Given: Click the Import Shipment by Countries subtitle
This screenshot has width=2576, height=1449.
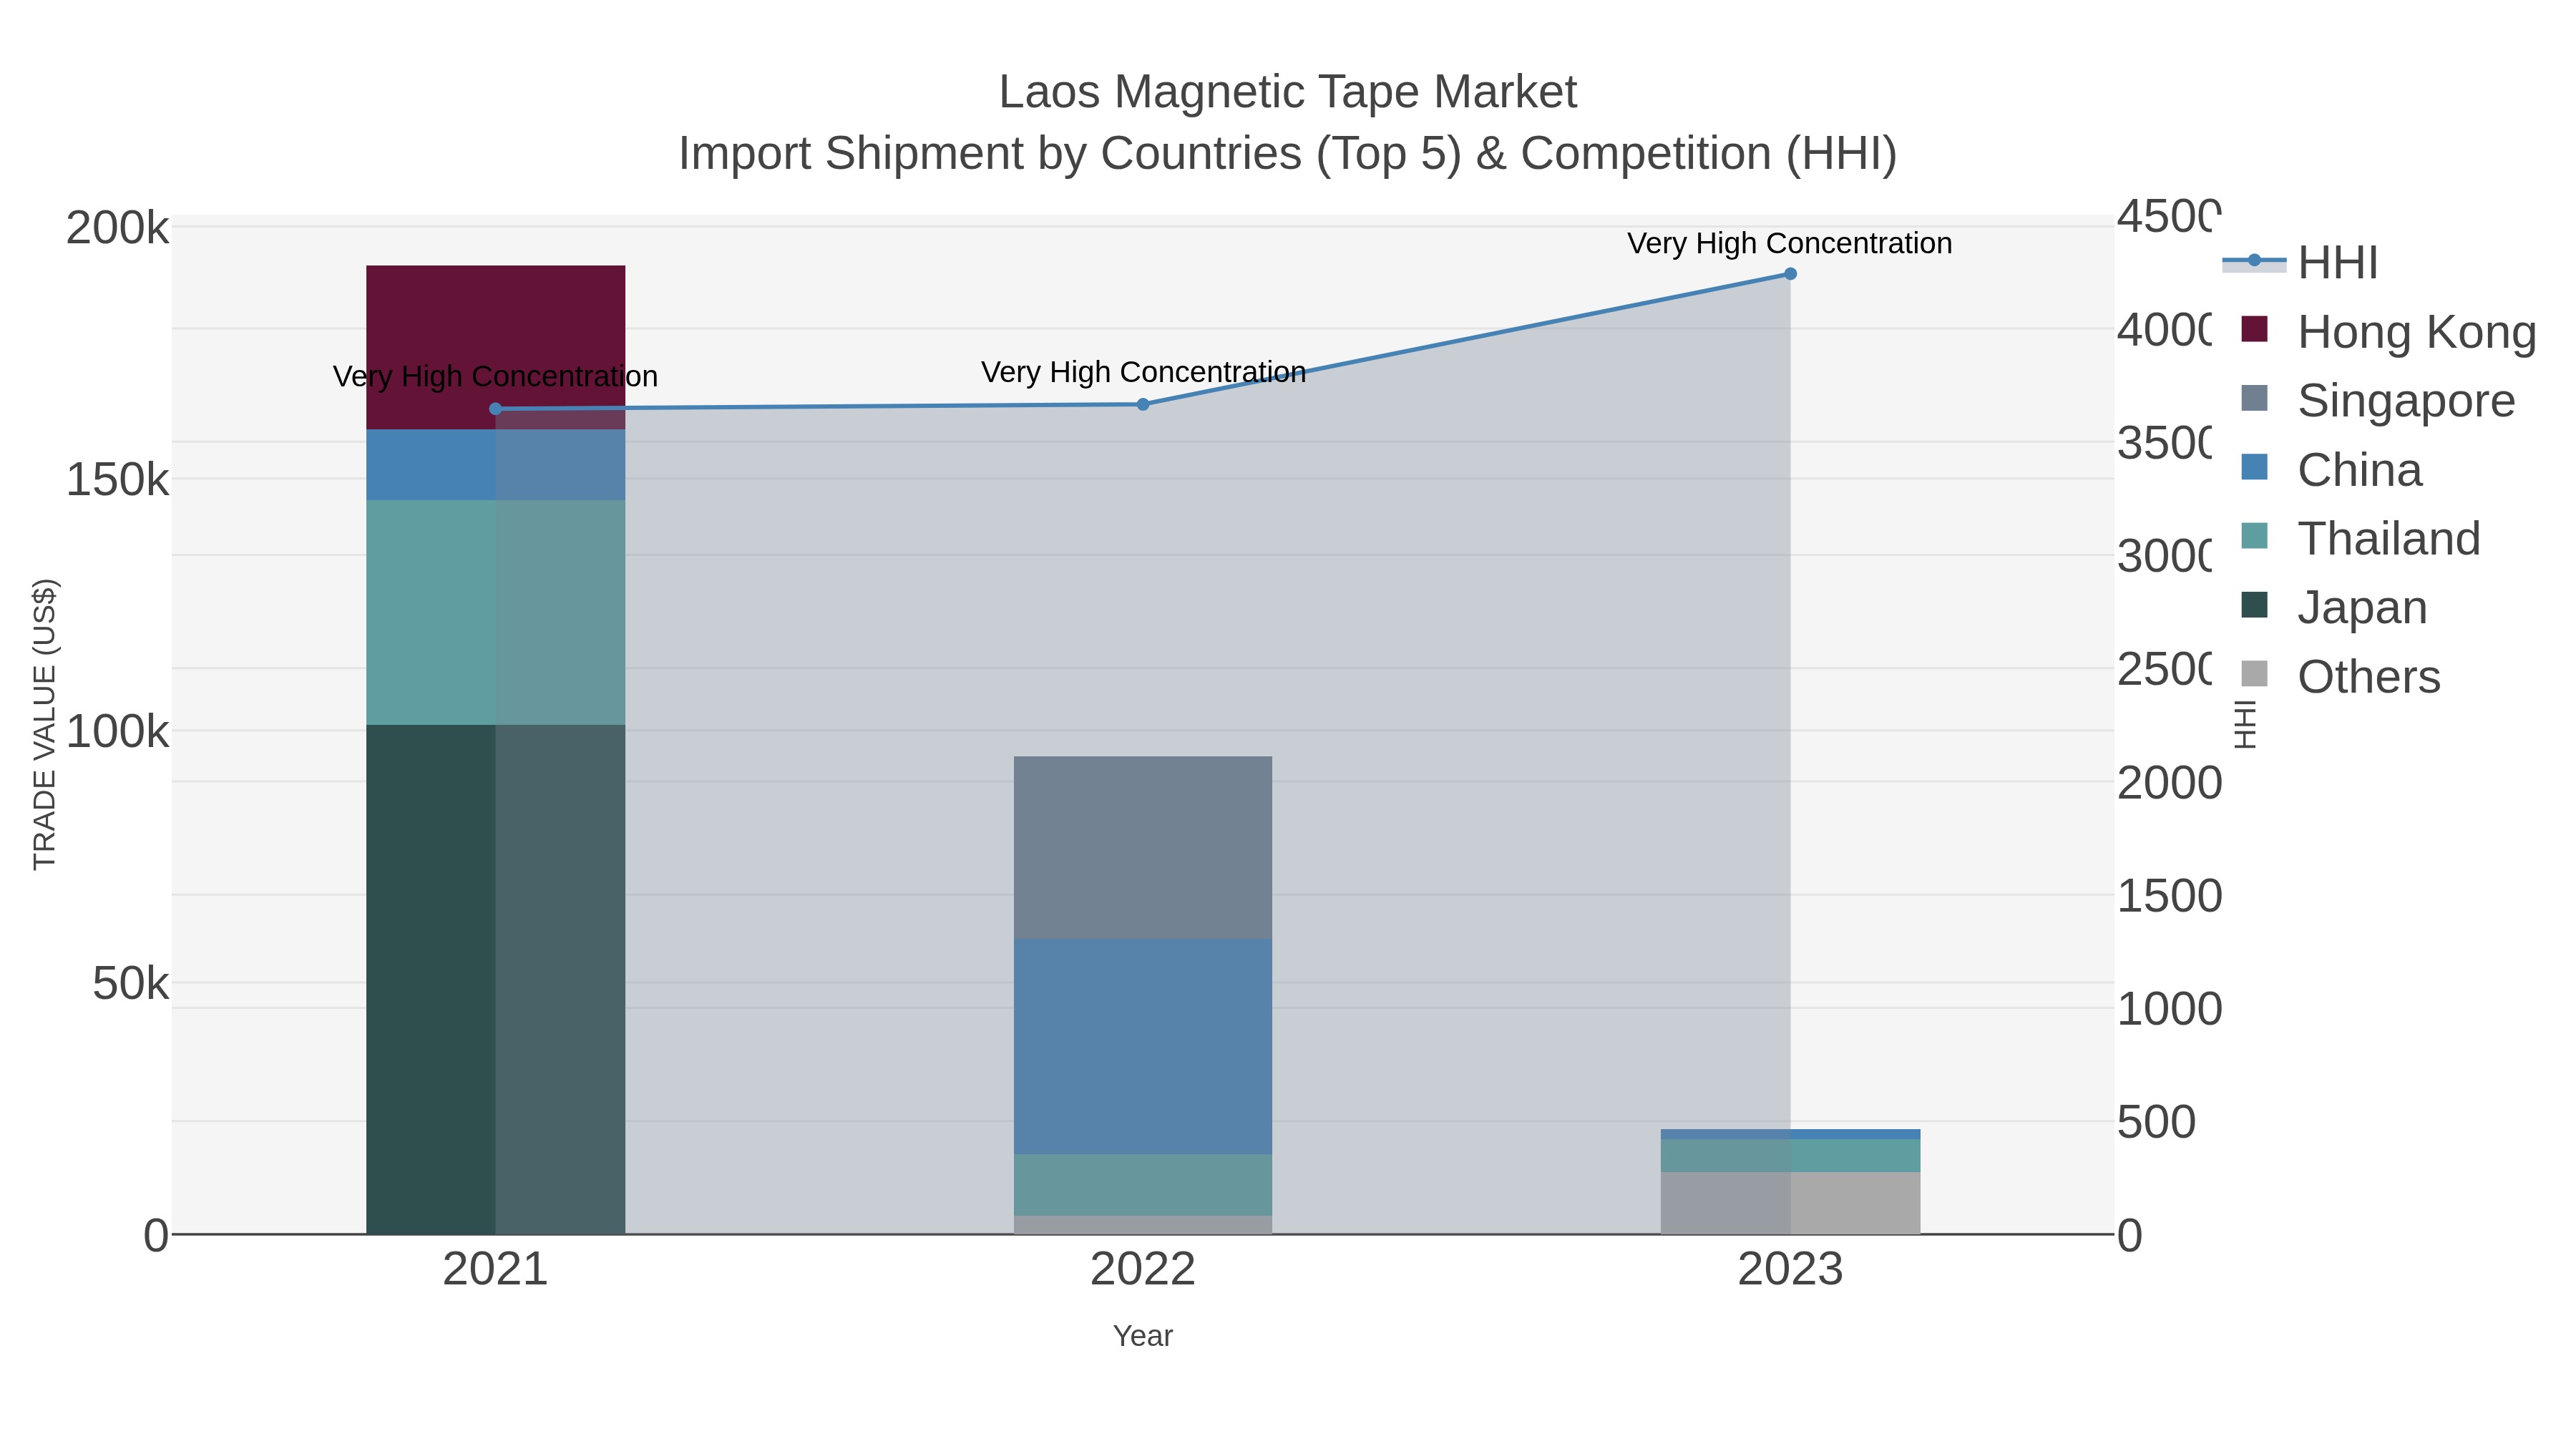Looking at the screenshot, I should (1288, 154).
